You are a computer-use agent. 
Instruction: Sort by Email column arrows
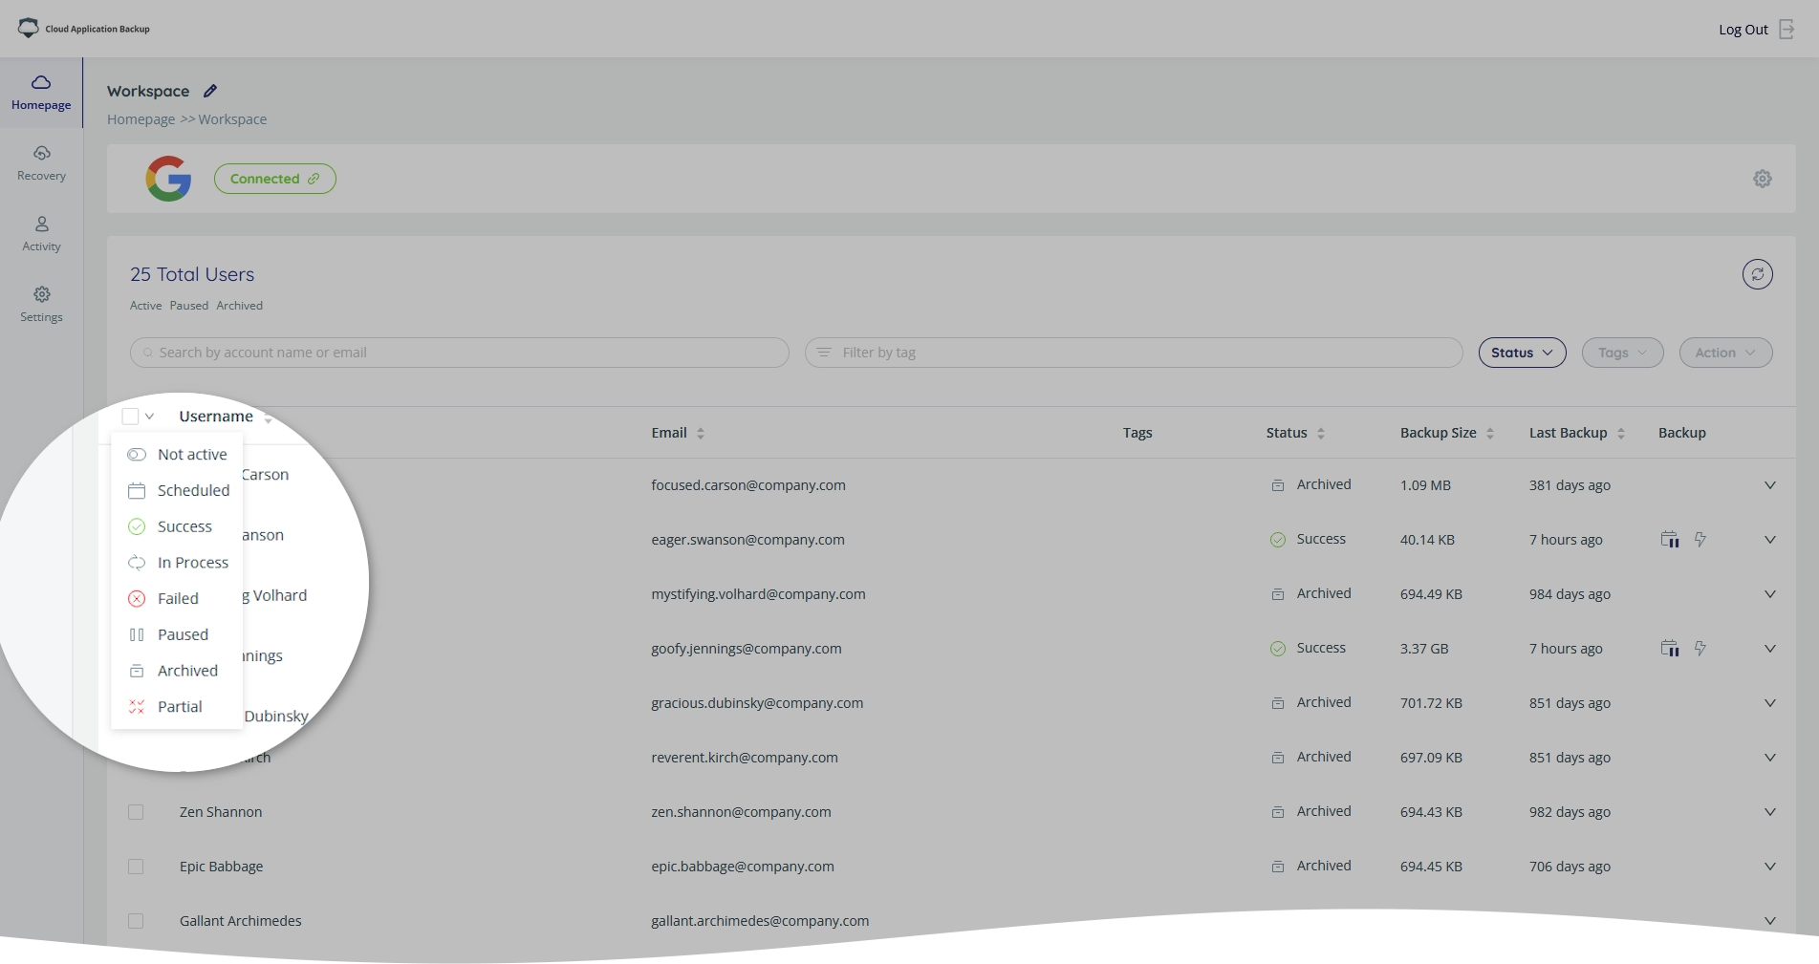tap(701, 434)
